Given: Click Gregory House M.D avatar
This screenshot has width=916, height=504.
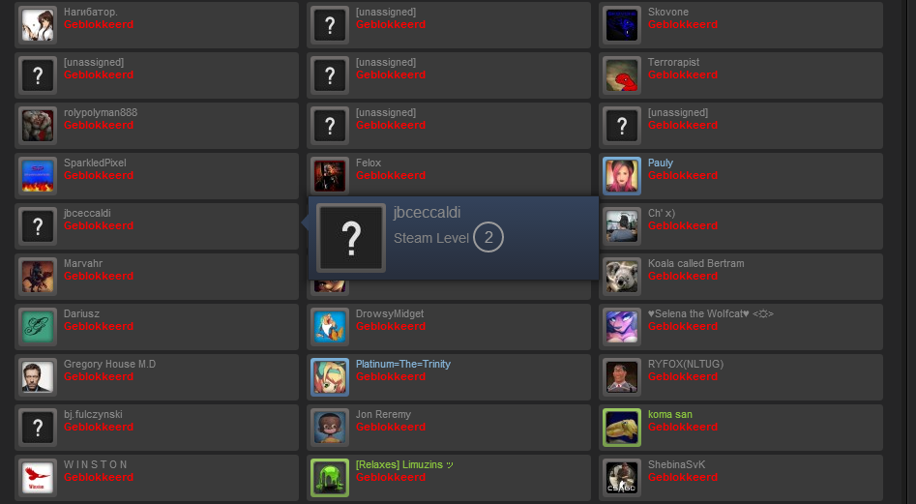Looking at the screenshot, I should pyautogui.click(x=38, y=377).
